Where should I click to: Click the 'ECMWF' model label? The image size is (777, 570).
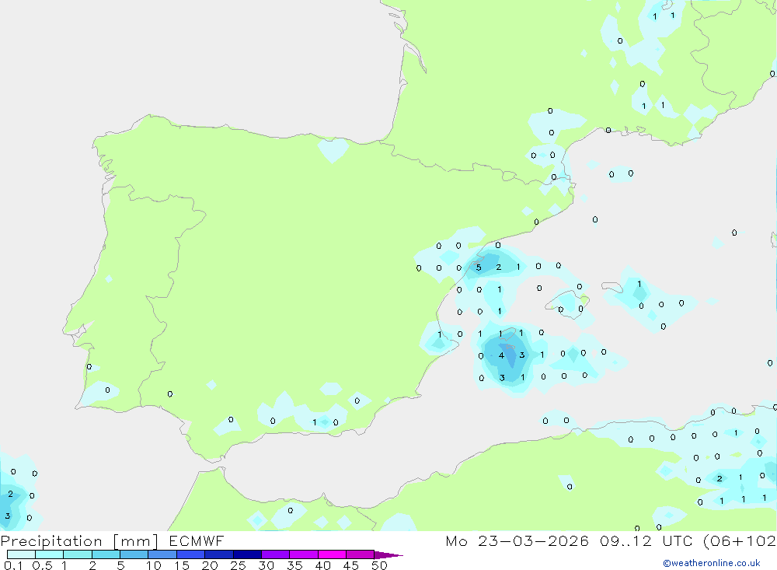click(x=197, y=540)
